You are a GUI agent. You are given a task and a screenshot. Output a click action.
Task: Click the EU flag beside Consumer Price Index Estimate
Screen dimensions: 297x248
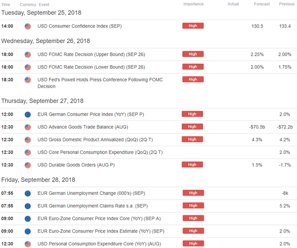[28, 231]
